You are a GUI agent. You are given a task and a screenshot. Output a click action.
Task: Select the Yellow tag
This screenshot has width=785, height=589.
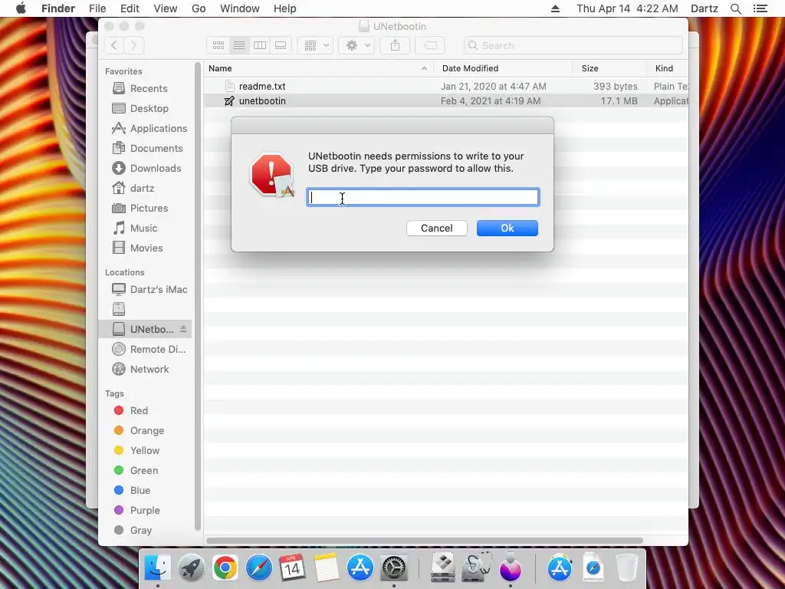pos(136,451)
